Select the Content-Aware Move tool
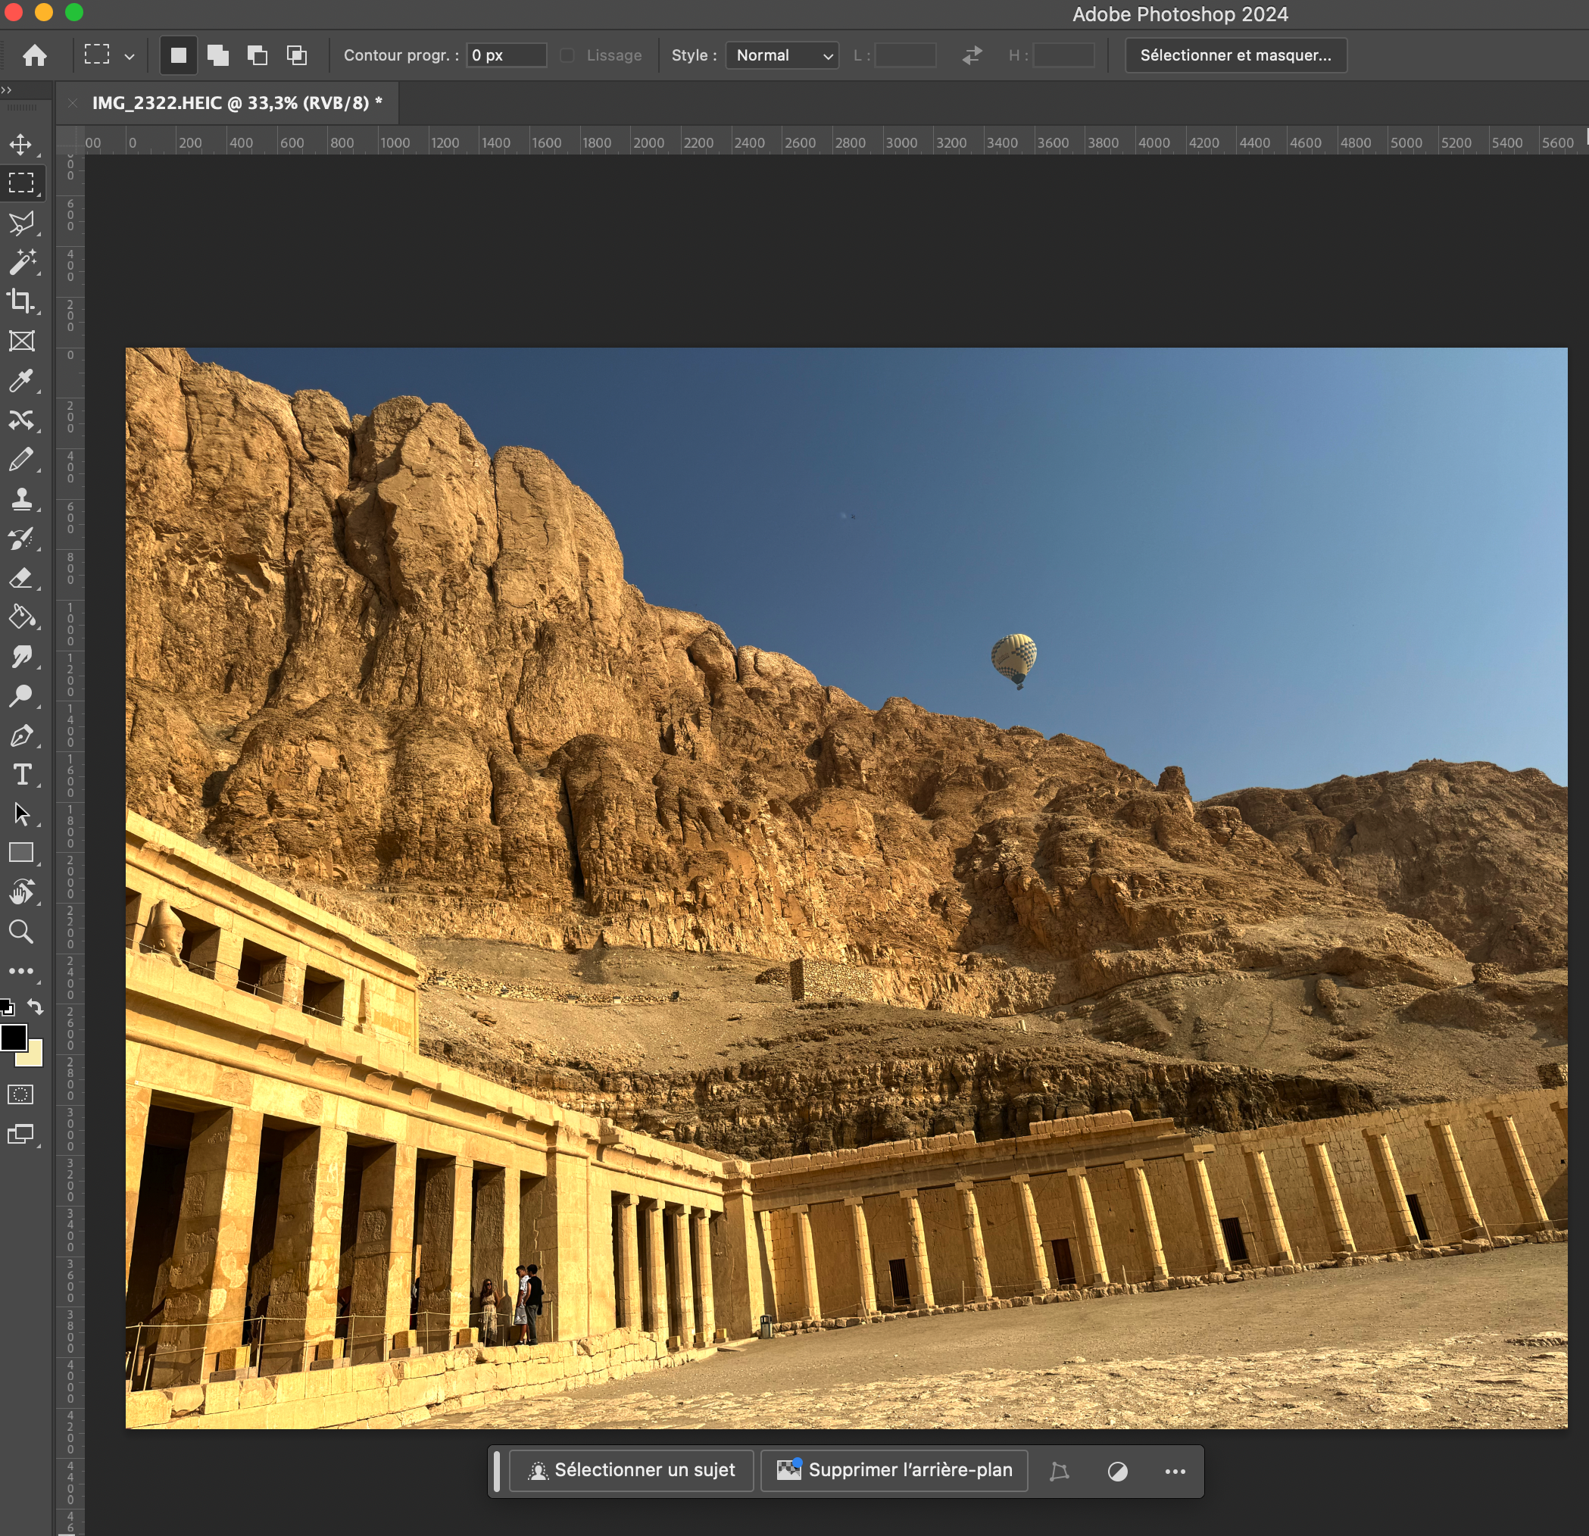Image resolution: width=1589 pixels, height=1536 pixels. pos(21,420)
